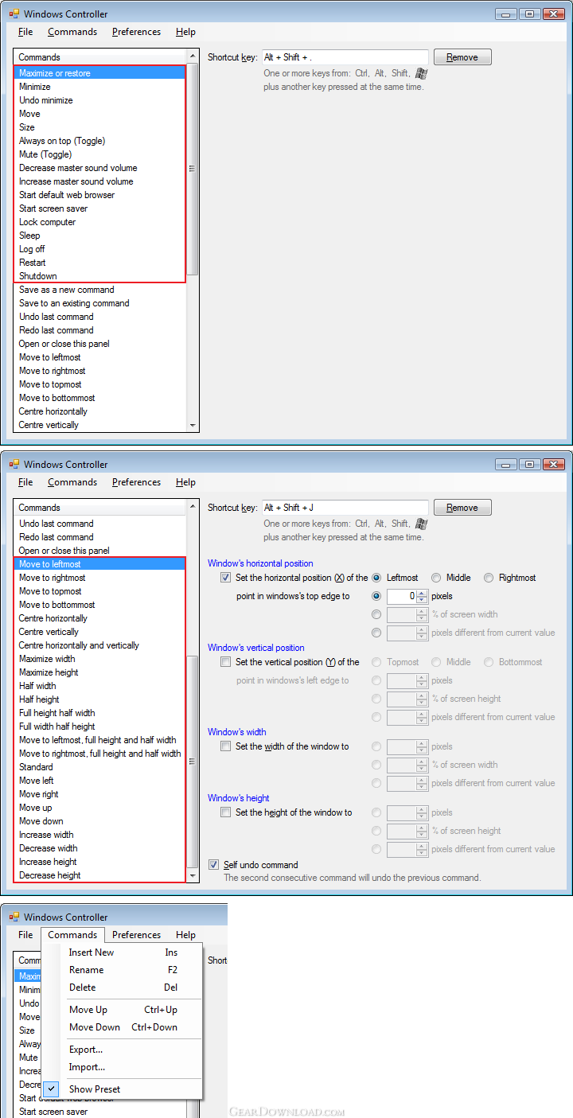Open Preferences menu in the middle window

pos(136,482)
